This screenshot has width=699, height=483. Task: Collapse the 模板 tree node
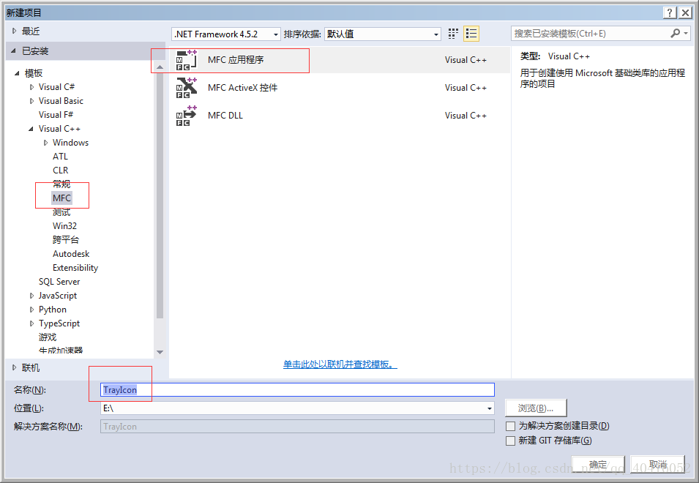(17, 73)
